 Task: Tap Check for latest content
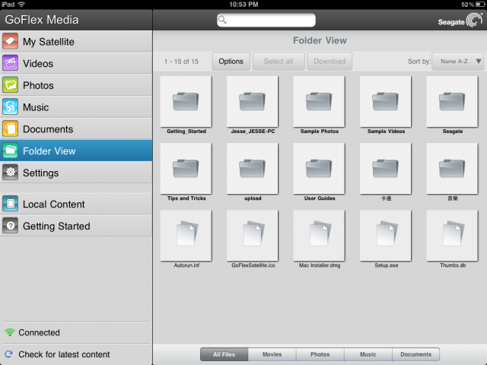[64, 354]
